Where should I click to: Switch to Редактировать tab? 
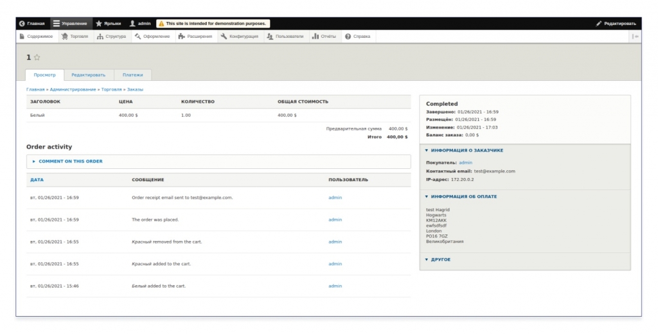(88, 75)
